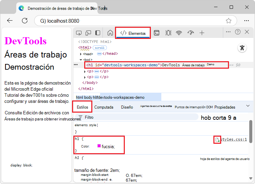Click the localhost:8080 address bar
255x184 pixels.
pos(136,21)
